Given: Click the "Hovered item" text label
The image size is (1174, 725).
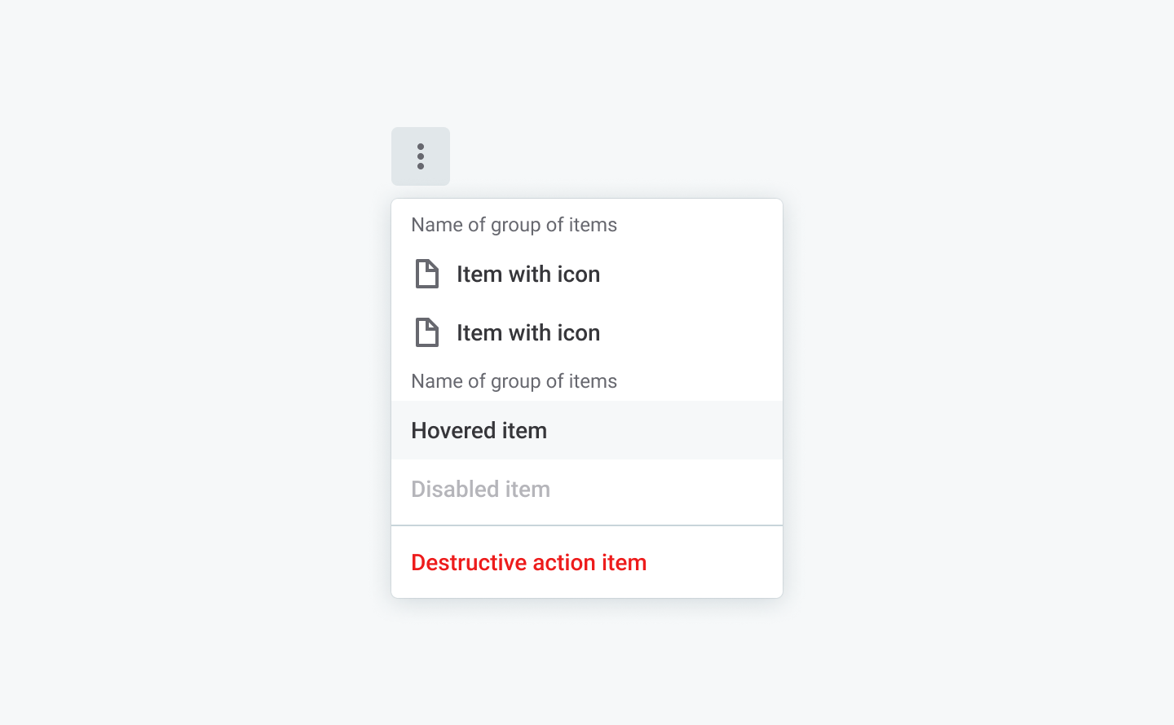Looking at the screenshot, I should [479, 430].
